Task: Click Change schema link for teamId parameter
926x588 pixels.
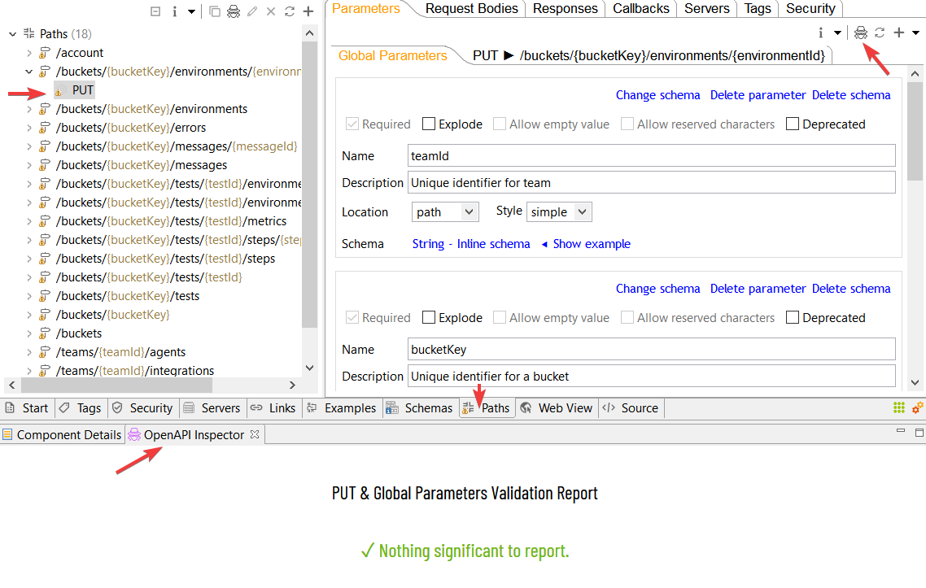Action: point(658,95)
